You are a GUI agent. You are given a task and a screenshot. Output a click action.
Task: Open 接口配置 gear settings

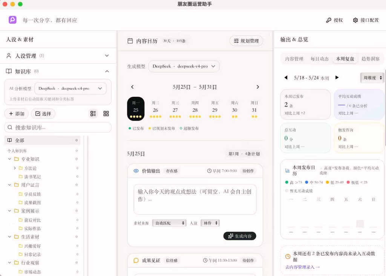[366, 20]
